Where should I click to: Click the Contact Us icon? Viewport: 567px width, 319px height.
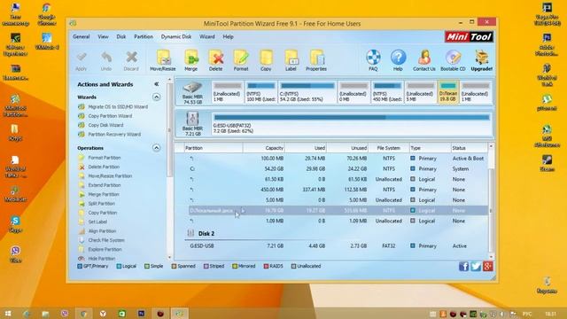[424, 57]
